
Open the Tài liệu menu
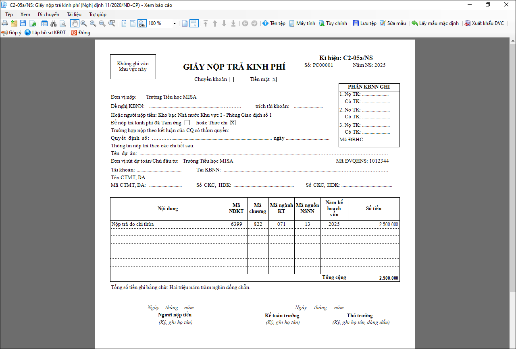pos(74,14)
